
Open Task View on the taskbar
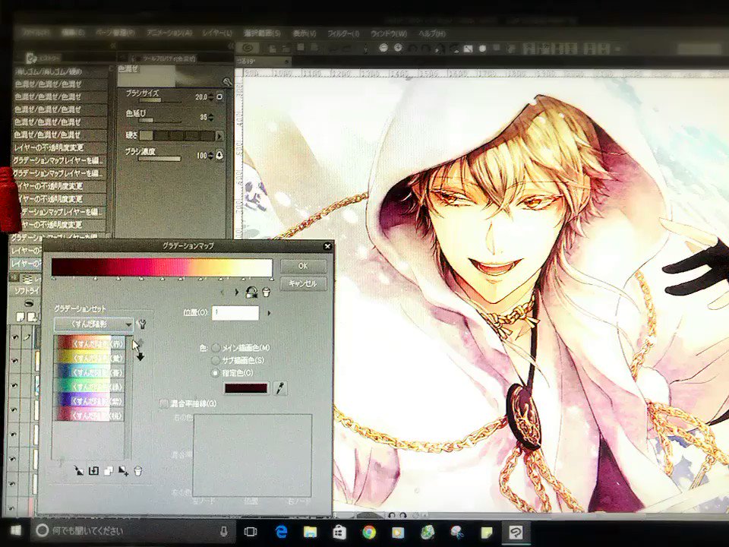tap(251, 531)
